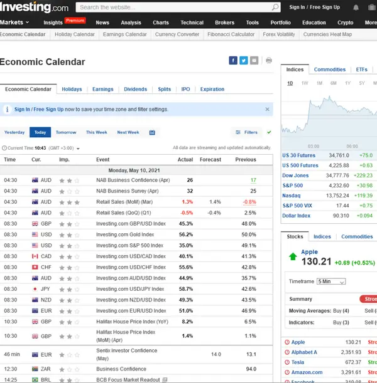Select the This Week date filter

pyautogui.click(x=97, y=132)
